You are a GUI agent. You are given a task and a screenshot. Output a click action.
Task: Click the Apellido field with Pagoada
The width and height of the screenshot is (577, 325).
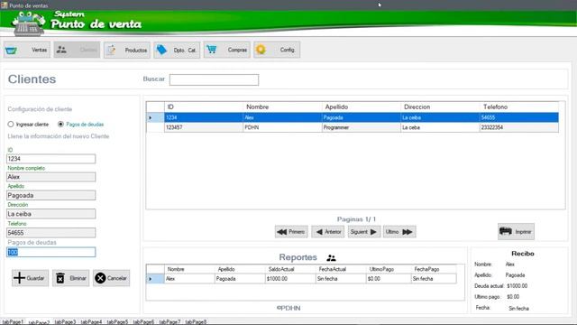coord(50,195)
